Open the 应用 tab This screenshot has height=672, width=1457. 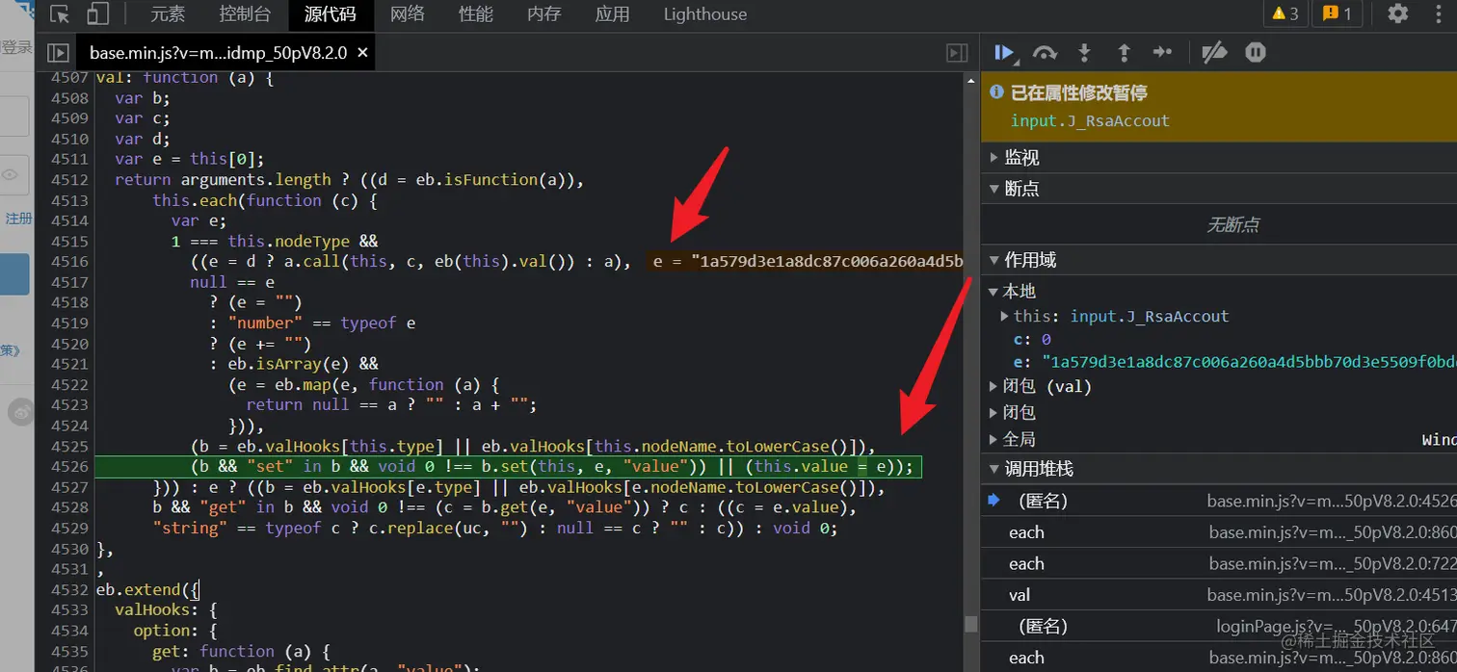pyautogui.click(x=612, y=13)
